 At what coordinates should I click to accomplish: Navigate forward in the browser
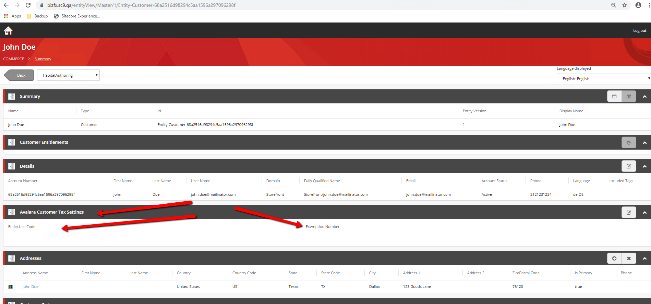(17, 5)
